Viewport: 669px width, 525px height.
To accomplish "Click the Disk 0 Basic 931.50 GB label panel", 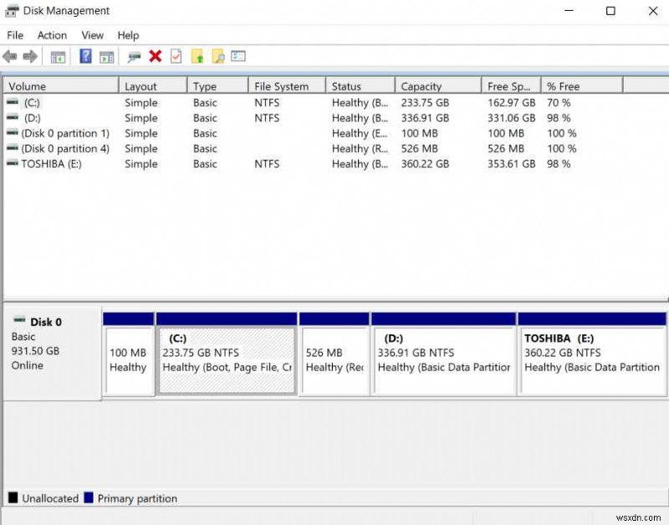I will (x=52, y=352).
